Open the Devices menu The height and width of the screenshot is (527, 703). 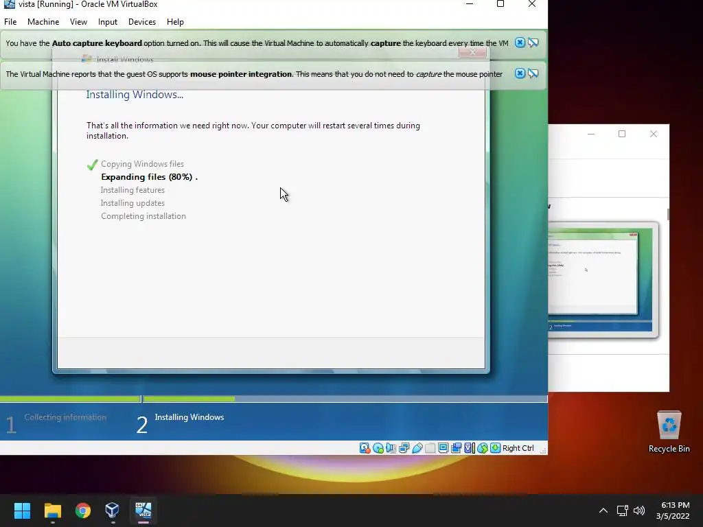point(142,22)
